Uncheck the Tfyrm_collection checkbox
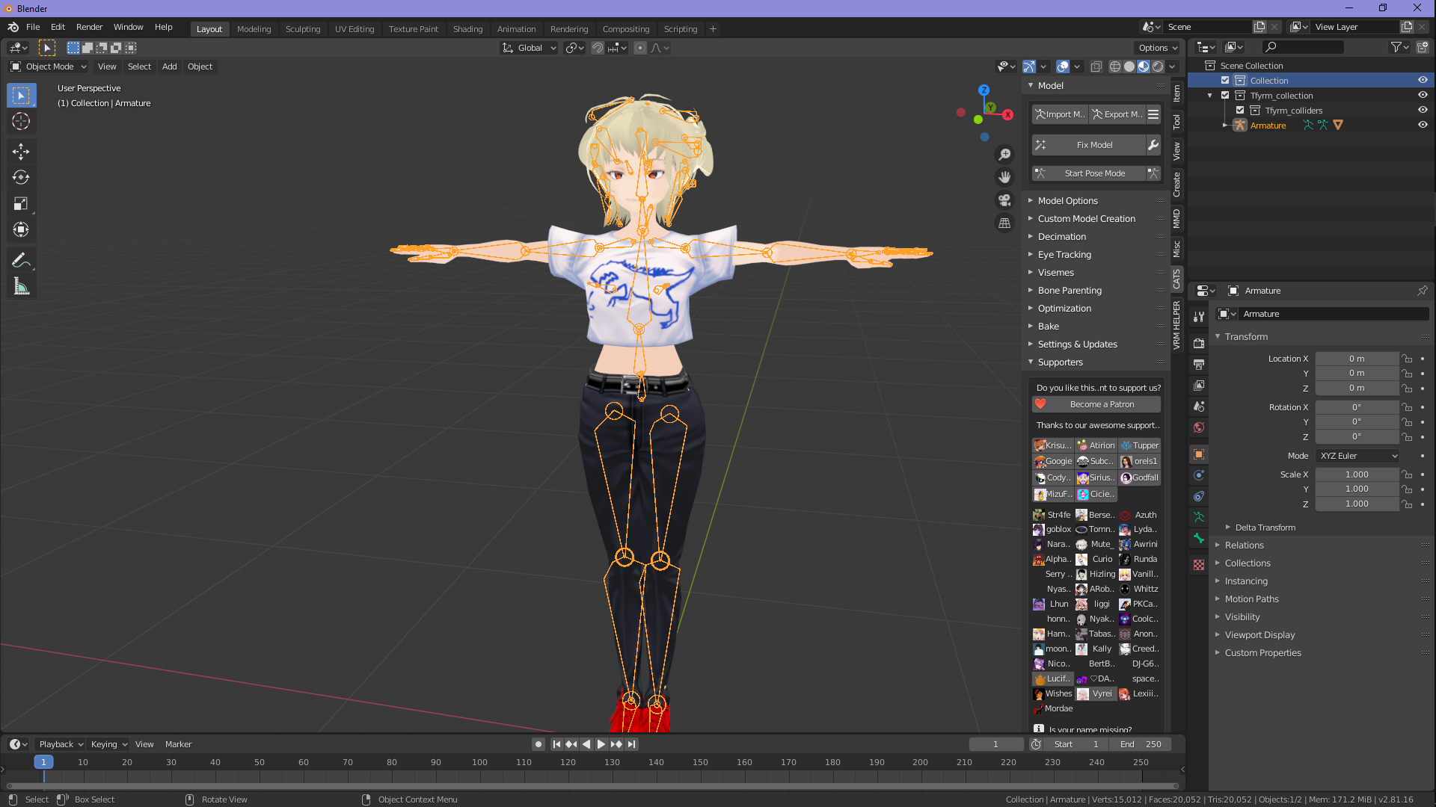The height and width of the screenshot is (807, 1436). pos(1225,96)
